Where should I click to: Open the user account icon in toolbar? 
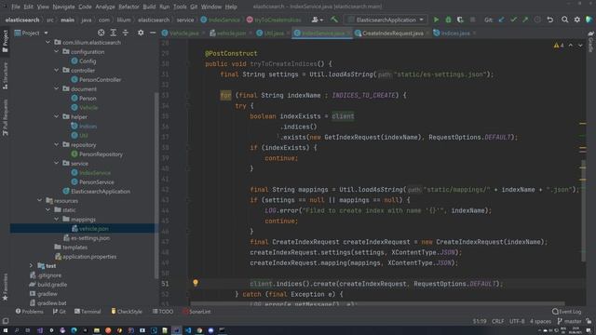[317, 20]
